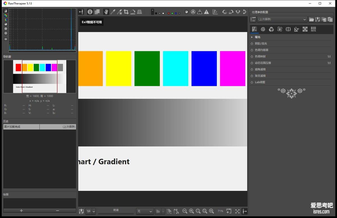Activate the lockable color picker tool

[x=119, y=12]
